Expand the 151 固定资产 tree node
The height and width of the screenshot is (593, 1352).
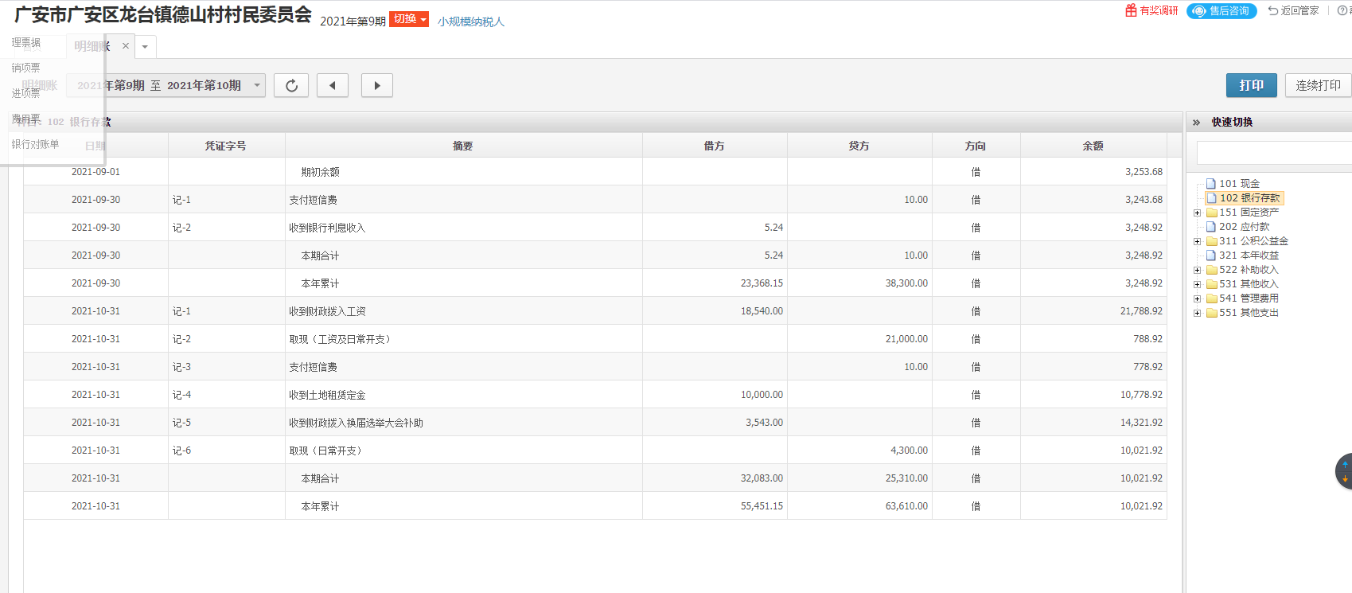1197,213
